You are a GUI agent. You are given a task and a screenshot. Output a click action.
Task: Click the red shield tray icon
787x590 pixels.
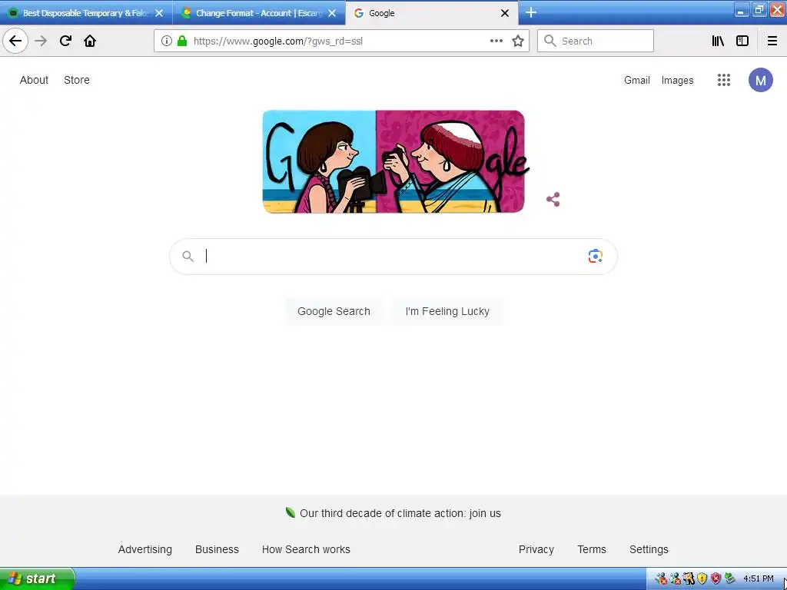pos(716,578)
